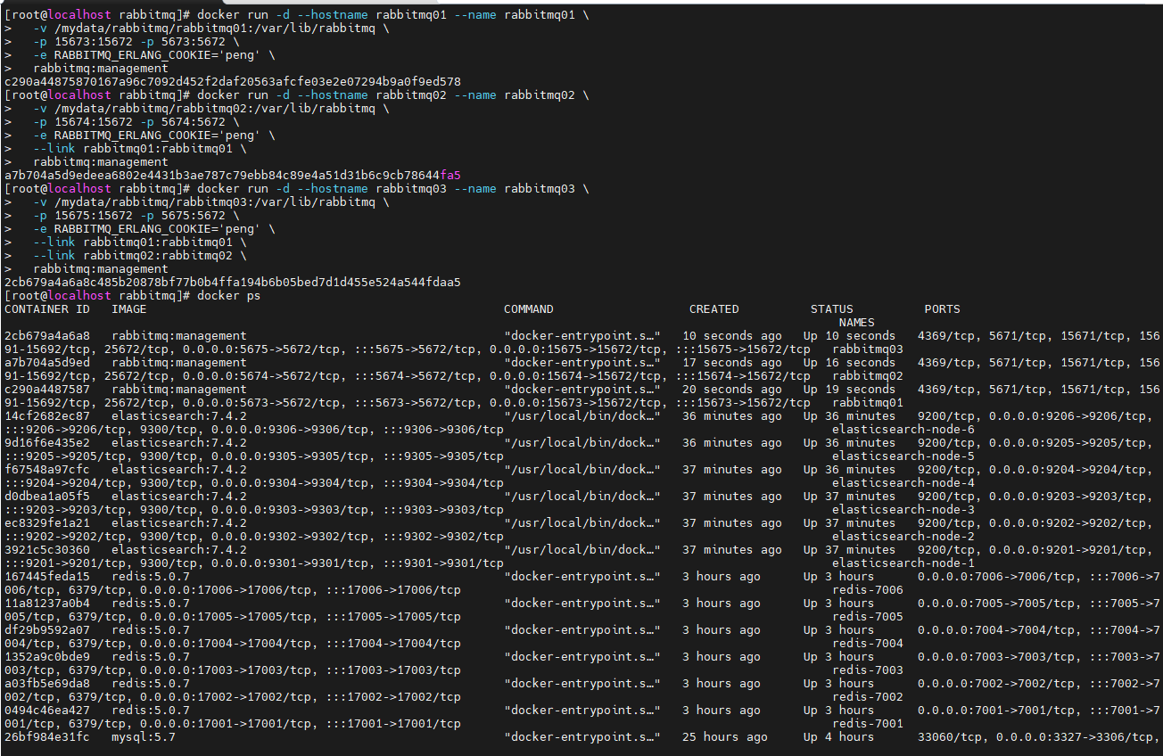Click container ID a7b704a5d9ed
Screen dimensions: 1163x756
point(47,363)
